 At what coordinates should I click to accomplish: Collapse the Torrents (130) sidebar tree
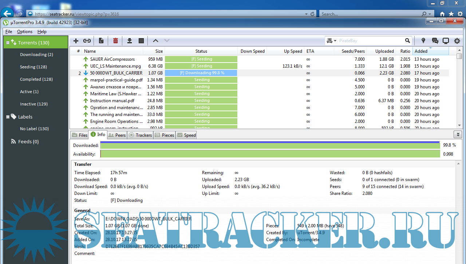8,43
